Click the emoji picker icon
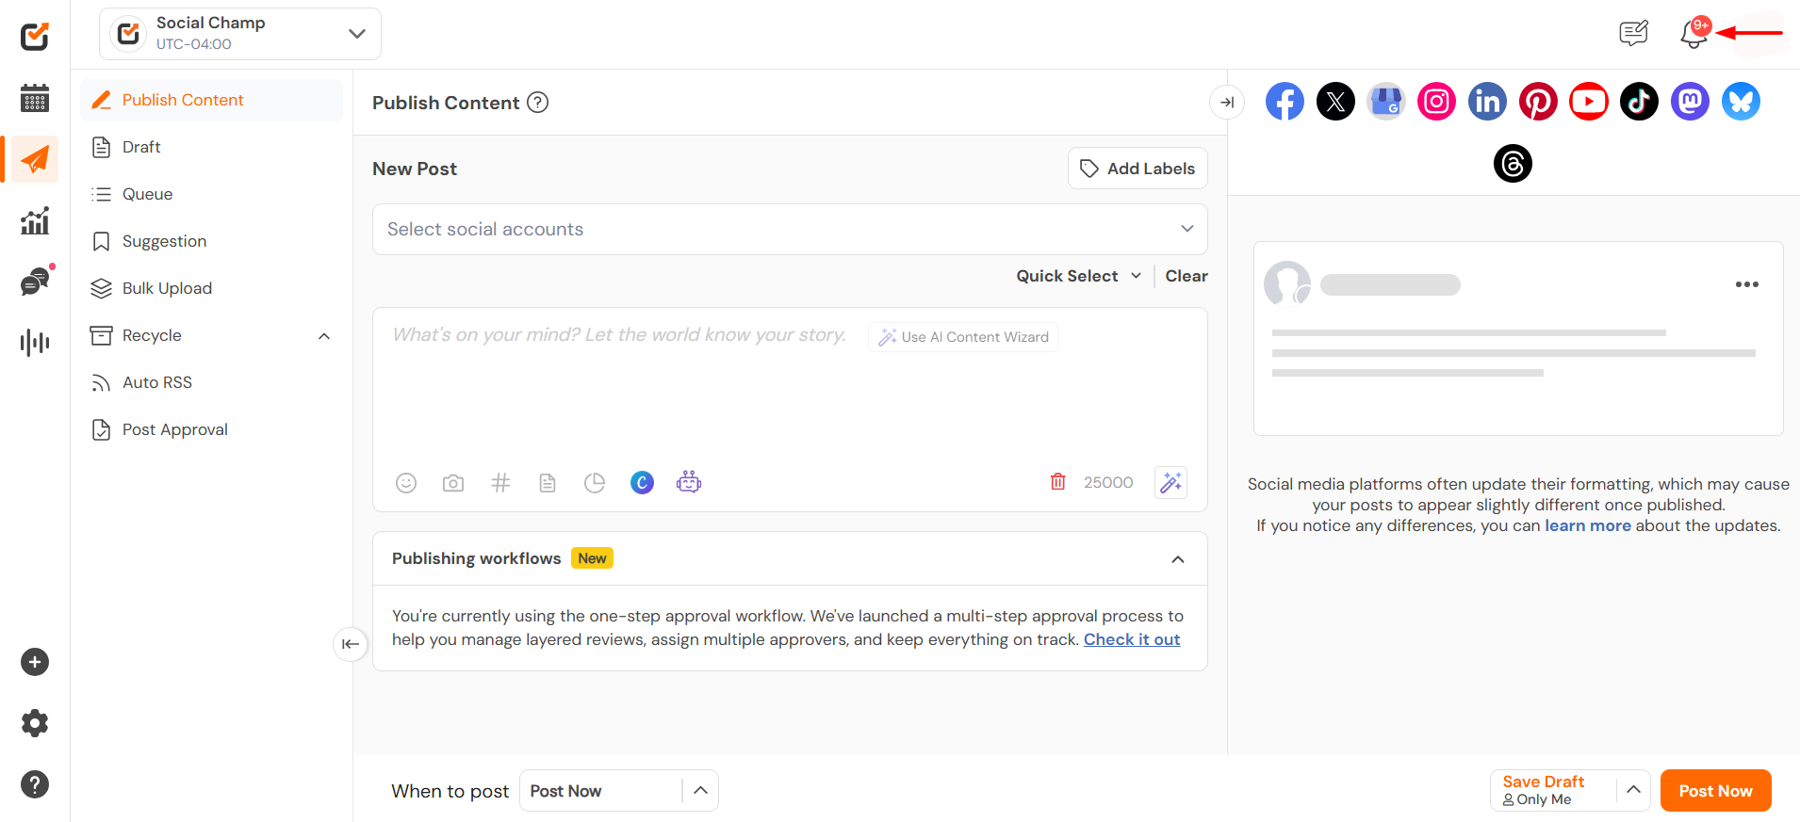The width and height of the screenshot is (1800, 822). (406, 483)
